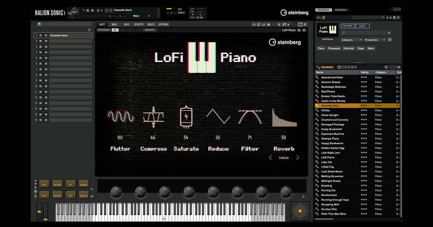Mute slot 16
The height and width of the screenshot is (227, 433).
coord(40,120)
